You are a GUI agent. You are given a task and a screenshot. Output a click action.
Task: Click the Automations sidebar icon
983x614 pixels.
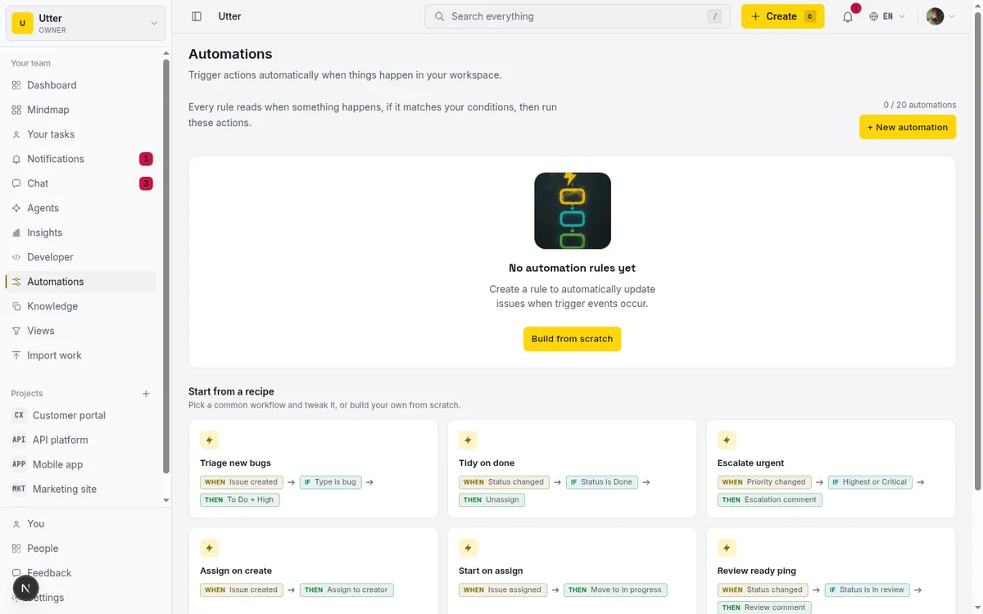click(16, 282)
